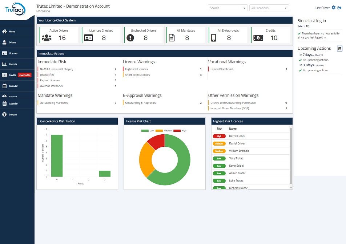Screen dimensions: 346x244
Task: Toggle the Low legend swatch in risk chart
Action: tap(145, 131)
